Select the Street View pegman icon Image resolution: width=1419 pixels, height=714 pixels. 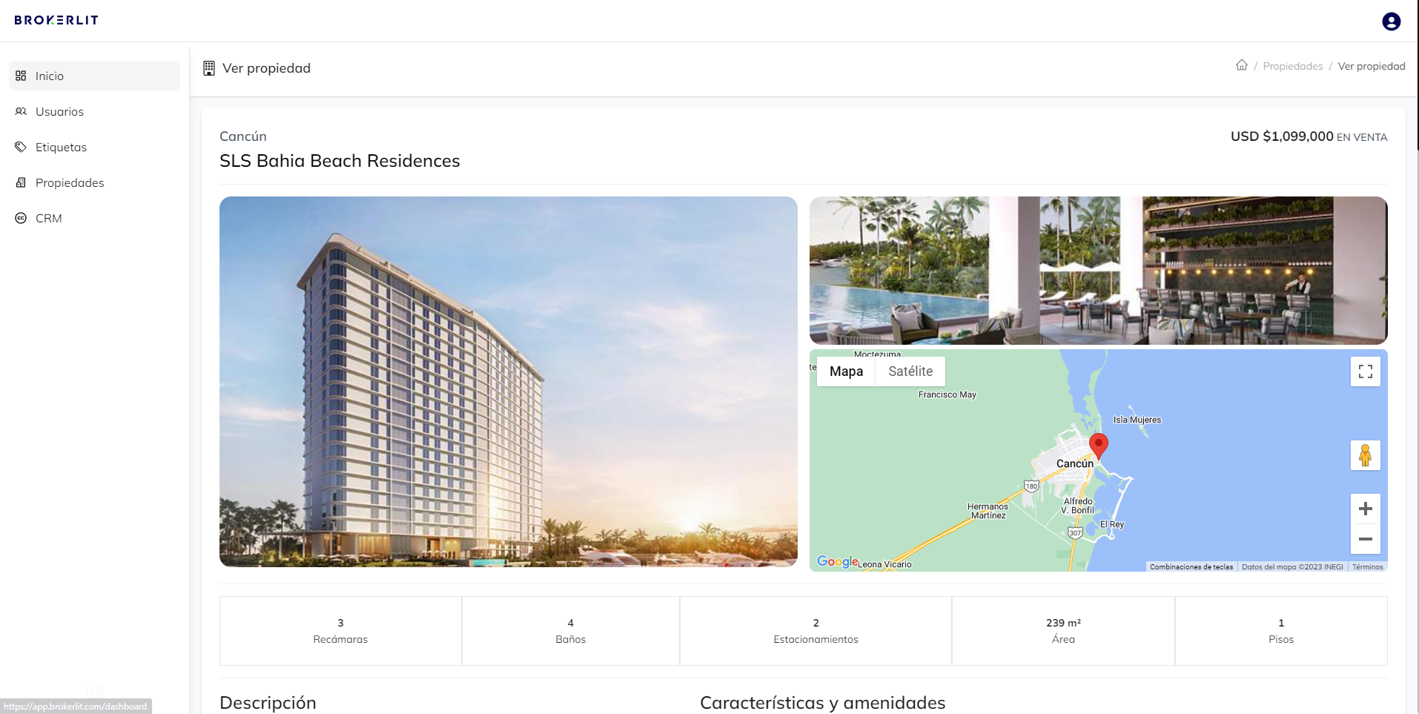click(x=1366, y=455)
